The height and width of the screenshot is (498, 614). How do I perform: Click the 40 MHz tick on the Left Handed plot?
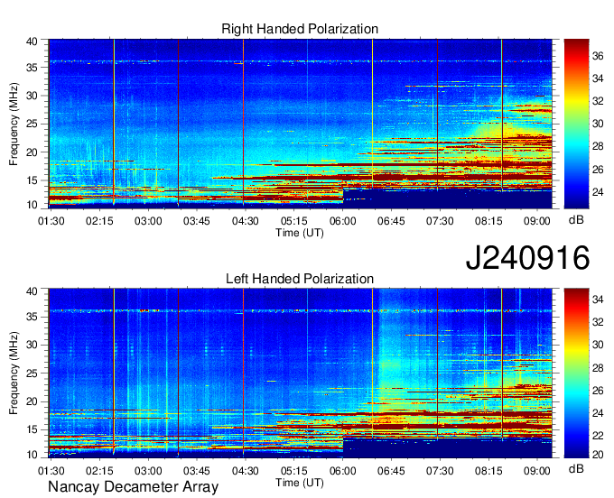(x=32, y=290)
